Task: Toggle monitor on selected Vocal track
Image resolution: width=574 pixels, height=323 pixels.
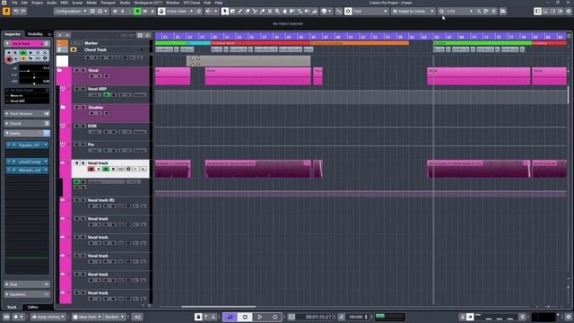Action: (99, 169)
